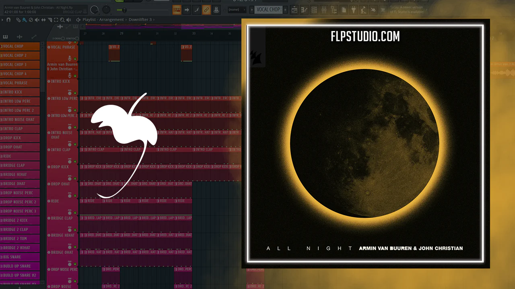Open the VOCAL CHOP pattern selector
Viewport: 515px width, 289px height.
tap(268, 10)
